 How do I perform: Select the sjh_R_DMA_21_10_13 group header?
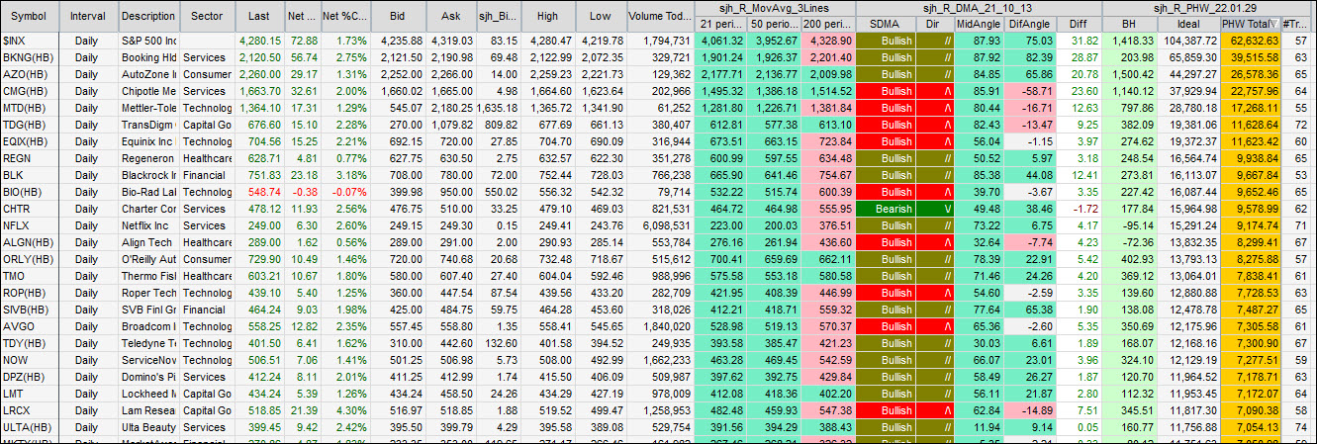(x=978, y=9)
